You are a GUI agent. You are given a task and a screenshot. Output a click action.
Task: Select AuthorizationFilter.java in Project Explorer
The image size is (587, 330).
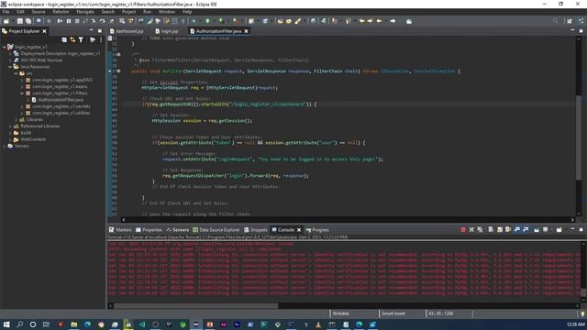(61, 100)
